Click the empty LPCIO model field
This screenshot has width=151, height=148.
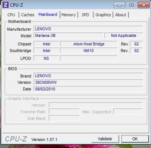89,58
